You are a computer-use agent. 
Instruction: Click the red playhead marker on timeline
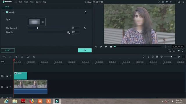[x=14, y=60]
